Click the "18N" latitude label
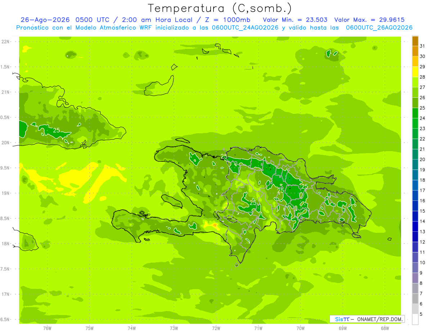The height and width of the screenshot is (333, 432). point(5,244)
